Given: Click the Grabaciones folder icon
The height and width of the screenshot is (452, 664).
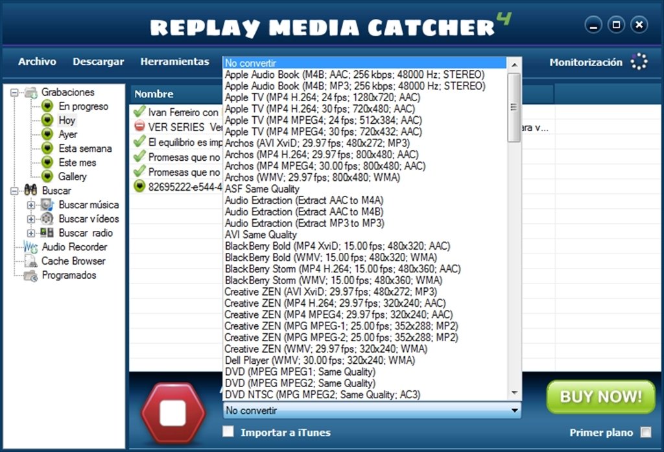Looking at the screenshot, I should pyautogui.click(x=31, y=92).
